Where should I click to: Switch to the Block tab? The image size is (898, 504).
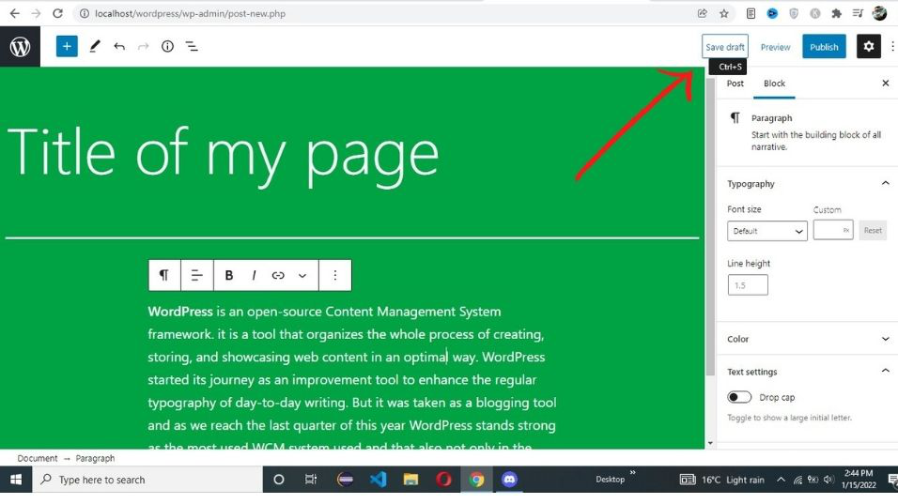(774, 83)
